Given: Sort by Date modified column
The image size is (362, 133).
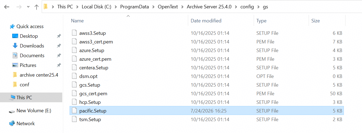Looking at the screenshot, I should (206, 21).
